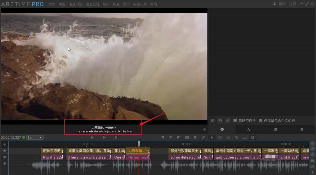The image size is (316, 175).
Task: Check the 忽略空白行 checkbox
Action: click(235, 121)
